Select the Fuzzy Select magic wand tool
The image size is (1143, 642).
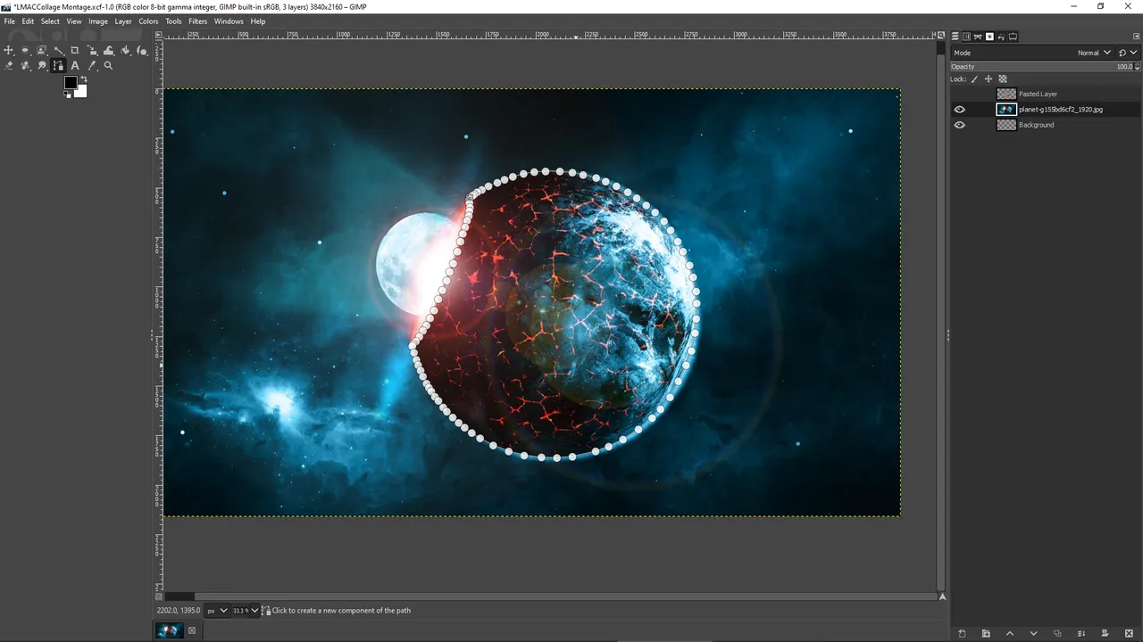[x=59, y=51]
